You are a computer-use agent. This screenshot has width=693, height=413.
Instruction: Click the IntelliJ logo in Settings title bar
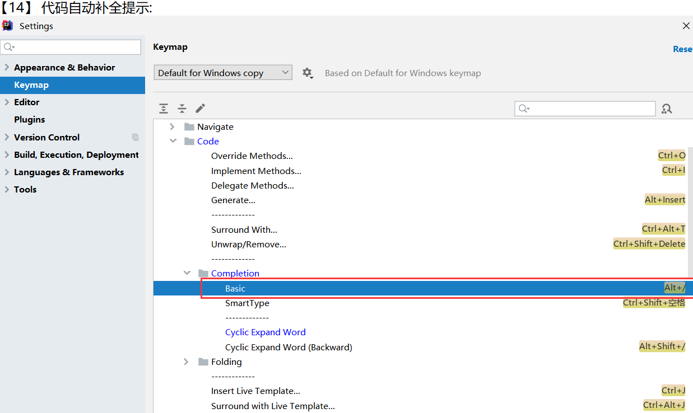[x=8, y=26]
